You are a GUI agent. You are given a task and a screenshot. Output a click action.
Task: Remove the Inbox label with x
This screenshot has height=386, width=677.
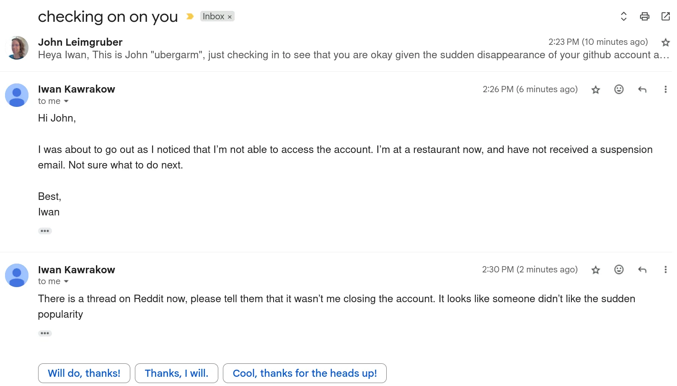[230, 17]
